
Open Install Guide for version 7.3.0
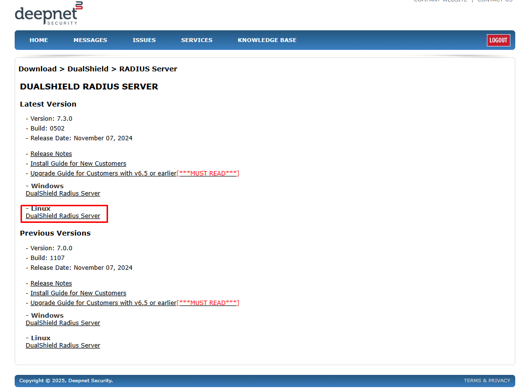(78, 164)
